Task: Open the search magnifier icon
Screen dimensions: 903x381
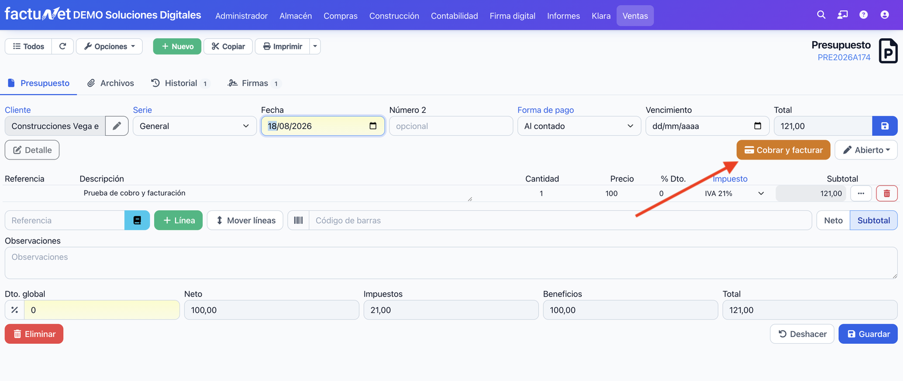Action: (821, 15)
